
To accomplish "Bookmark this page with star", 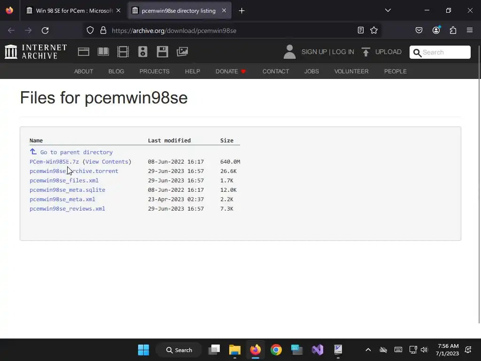I will 373,30.
